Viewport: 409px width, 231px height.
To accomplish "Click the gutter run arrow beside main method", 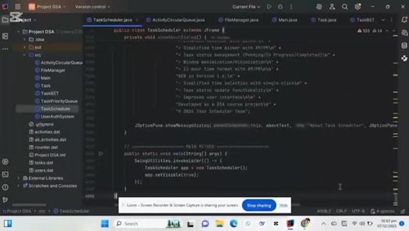I will click(101, 154).
